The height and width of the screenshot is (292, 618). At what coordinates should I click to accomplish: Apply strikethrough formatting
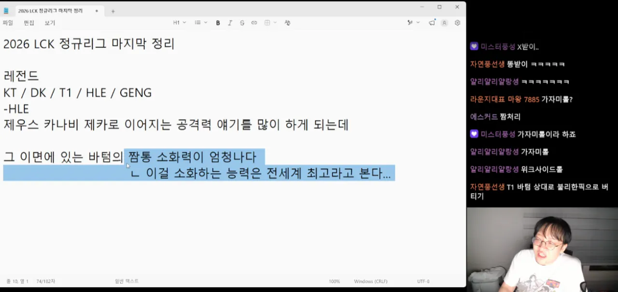pos(242,23)
